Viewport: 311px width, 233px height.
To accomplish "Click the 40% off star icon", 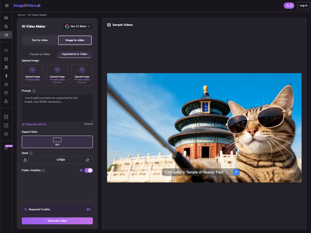I will 6,148.
